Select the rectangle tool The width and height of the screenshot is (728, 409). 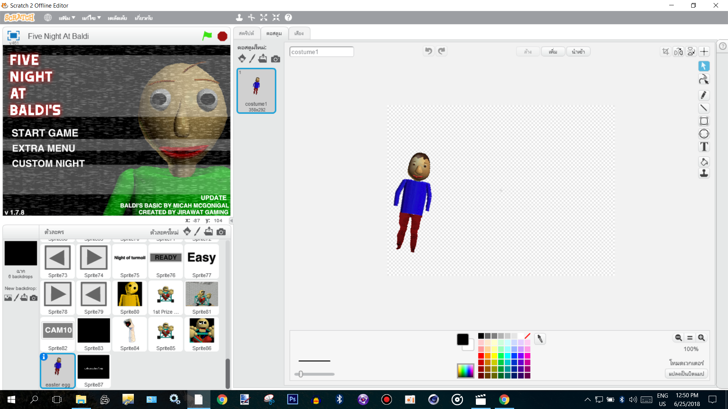coord(704,121)
